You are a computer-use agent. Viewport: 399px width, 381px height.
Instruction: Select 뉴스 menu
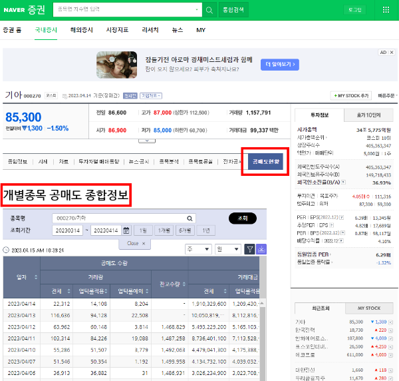(x=178, y=30)
